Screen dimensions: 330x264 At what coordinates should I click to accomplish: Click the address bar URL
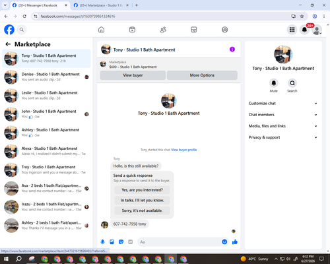[x=78, y=16]
